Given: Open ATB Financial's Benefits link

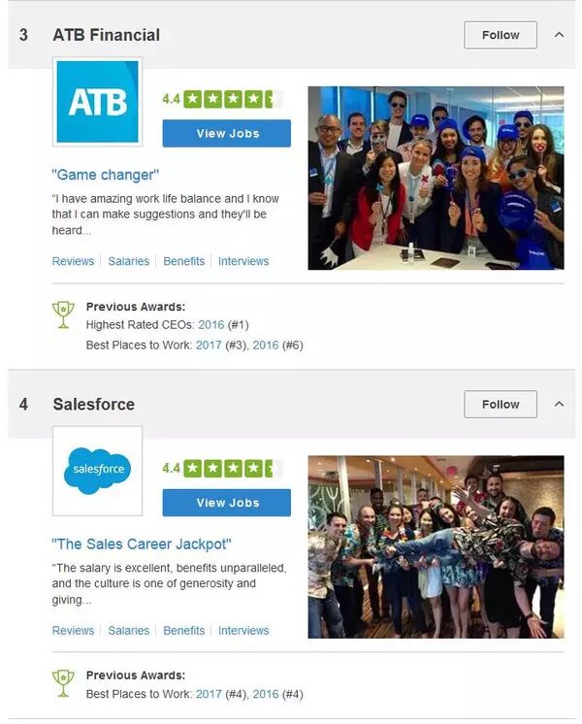Looking at the screenshot, I should click(x=183, y=261).
